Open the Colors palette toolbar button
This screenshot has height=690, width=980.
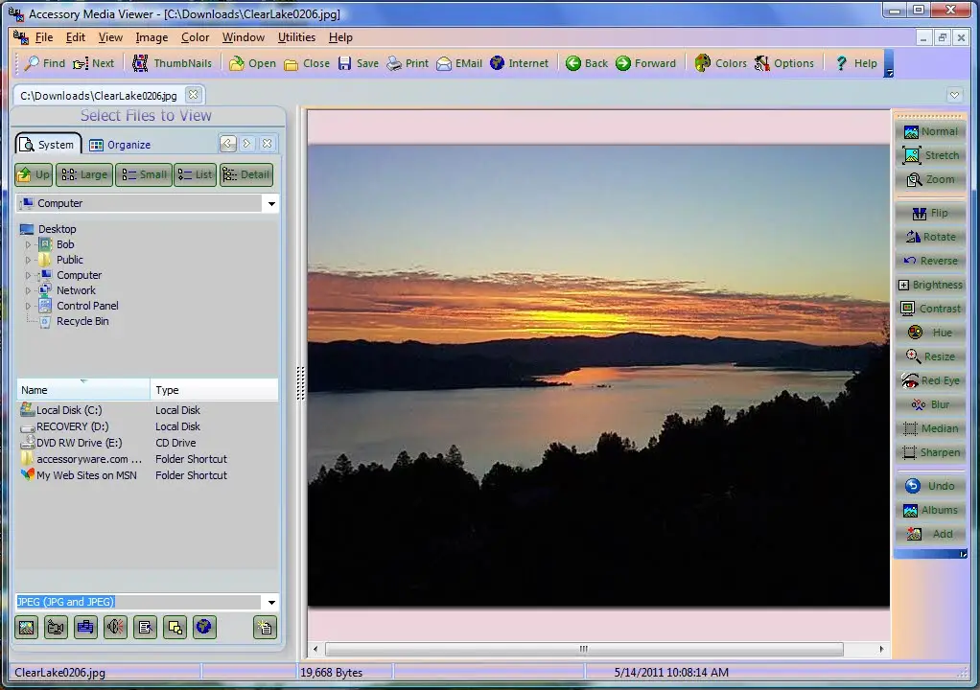click(720, 63)
